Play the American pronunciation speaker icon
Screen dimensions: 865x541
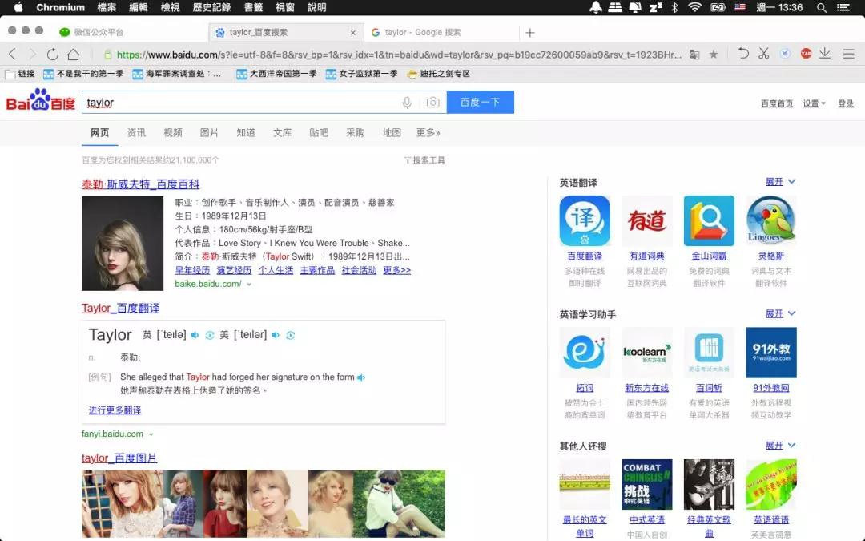[x=276, y=335]
